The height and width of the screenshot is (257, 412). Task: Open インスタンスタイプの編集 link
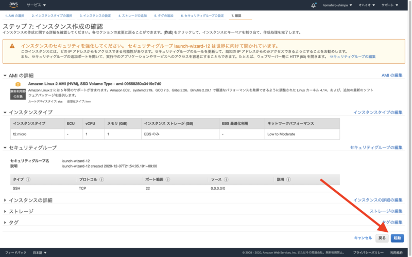click(x=377, y=112)
